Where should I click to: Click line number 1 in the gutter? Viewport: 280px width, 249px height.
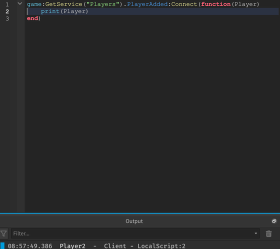click(x=7, y=4)
